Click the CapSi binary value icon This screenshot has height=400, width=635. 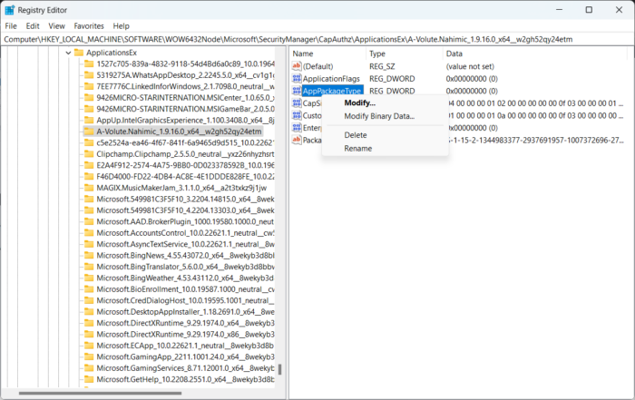coord(297,103)
